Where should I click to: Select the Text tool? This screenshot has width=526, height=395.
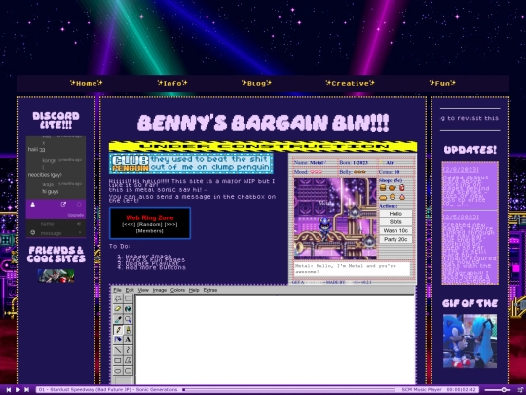click(x=128, y=340)
